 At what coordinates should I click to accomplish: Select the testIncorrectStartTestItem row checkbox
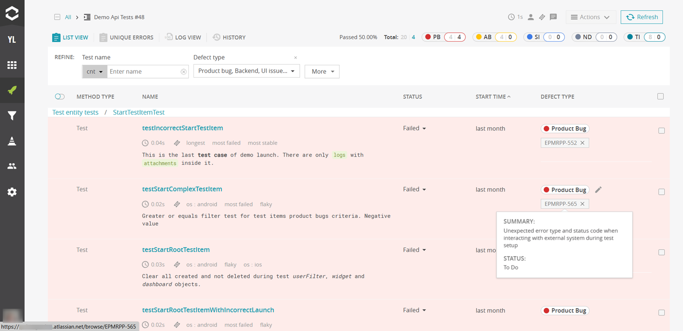coord(661,131)
